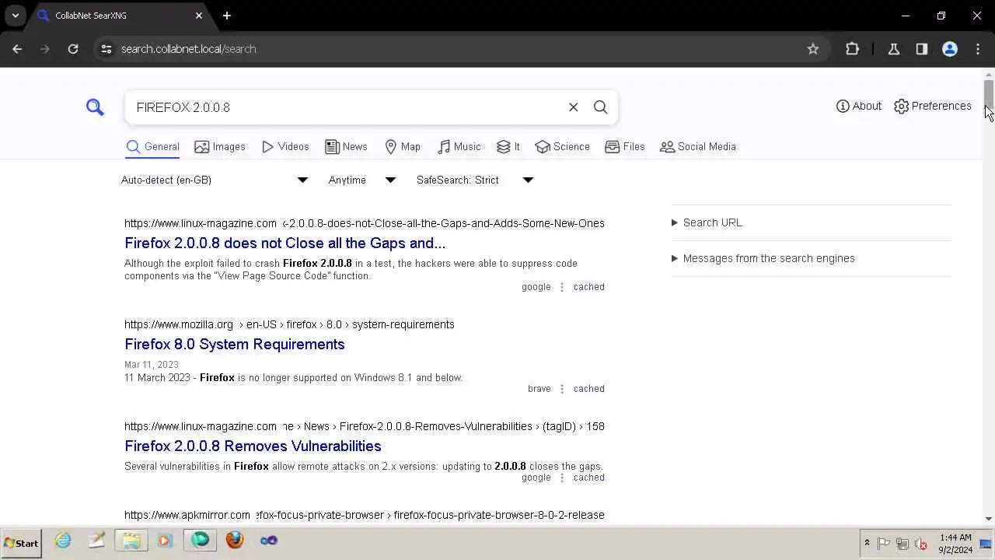Click the SearXNG magnifier logo
The height and width of the screenshot is (560, 995).
click(x=95, y=107)
